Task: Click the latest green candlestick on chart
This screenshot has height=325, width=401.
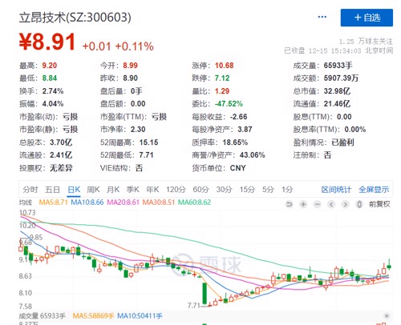Action: point(389,265)
